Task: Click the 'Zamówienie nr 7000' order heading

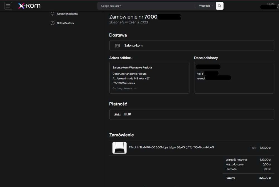Action: [x=133, y=17]
